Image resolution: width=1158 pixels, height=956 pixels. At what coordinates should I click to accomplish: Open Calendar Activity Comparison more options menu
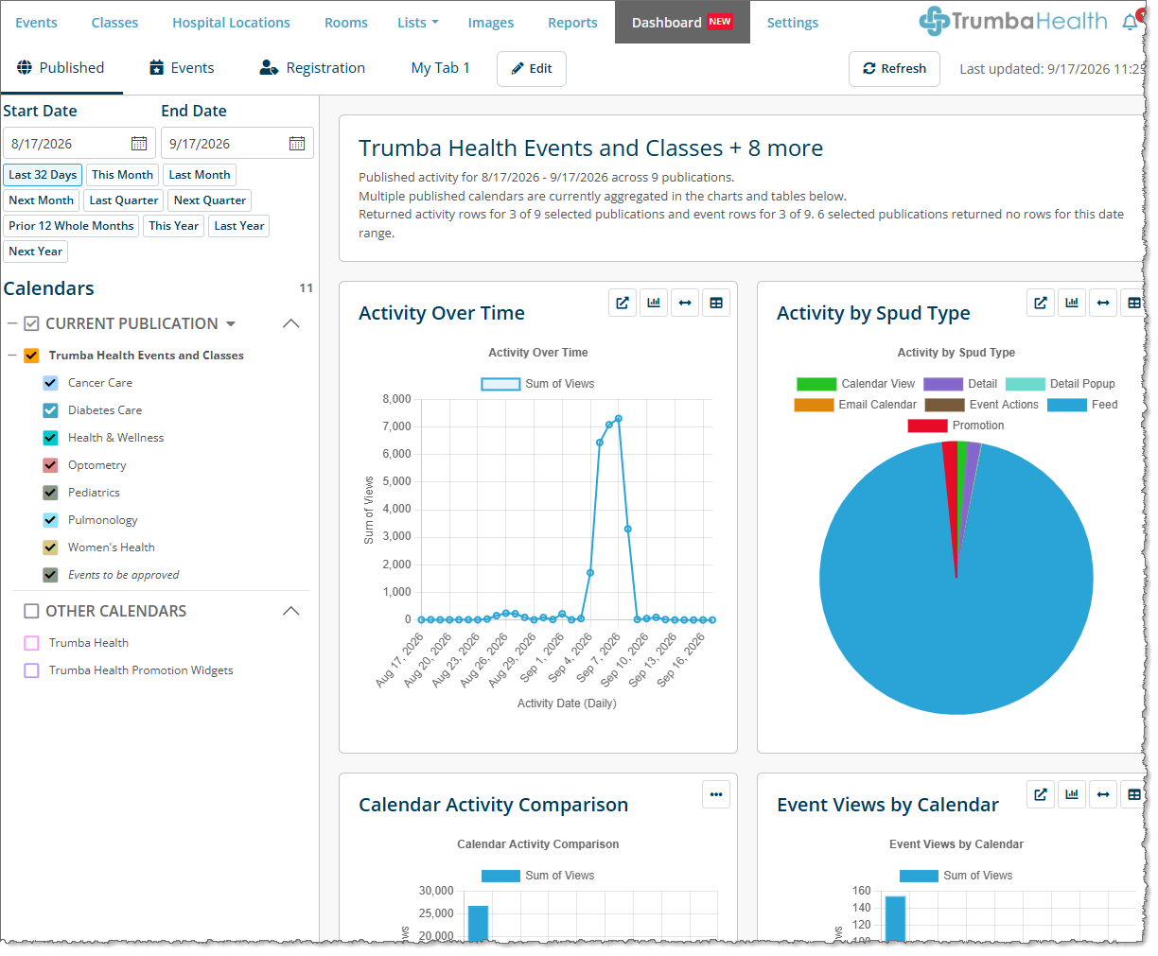pyautogui.click(x=716, y=794)
